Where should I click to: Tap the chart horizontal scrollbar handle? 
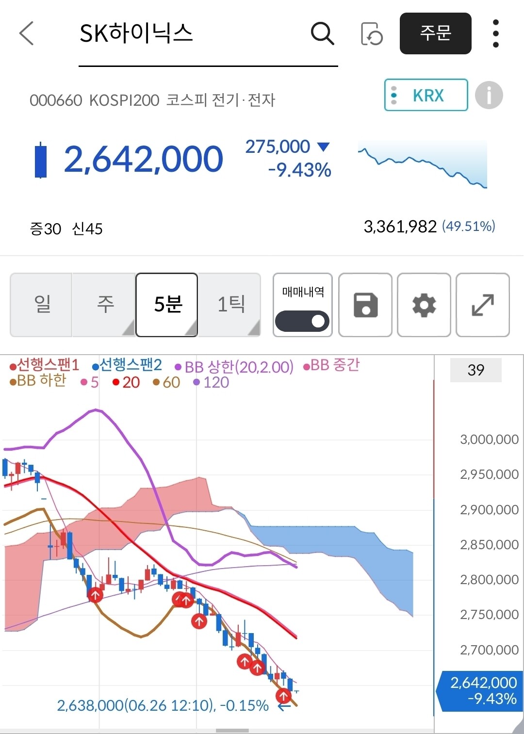click(232, 731)
